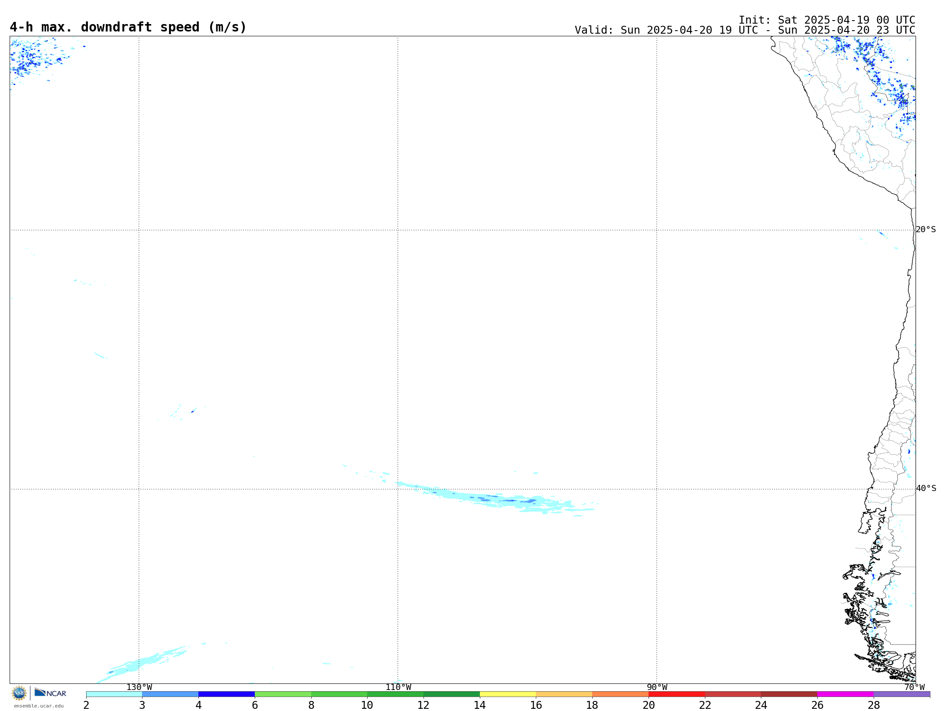Click the dark green 12–14 colorbar segment
Image resolution: width=944 pixels, height=711 pixels.
coord(451,694)
